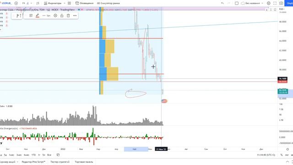Collapse the pane with the pane control icon
The image size is (293, 165).
click(x=271, y=10)
